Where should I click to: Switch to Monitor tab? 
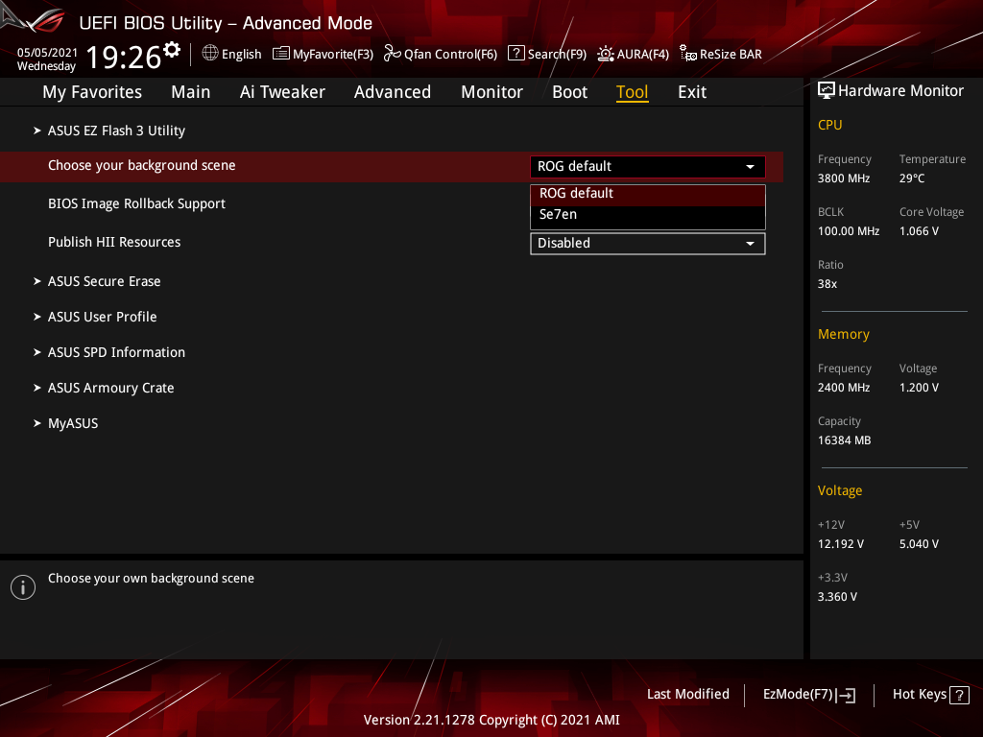pyautogui.click(x=492, y=92)
